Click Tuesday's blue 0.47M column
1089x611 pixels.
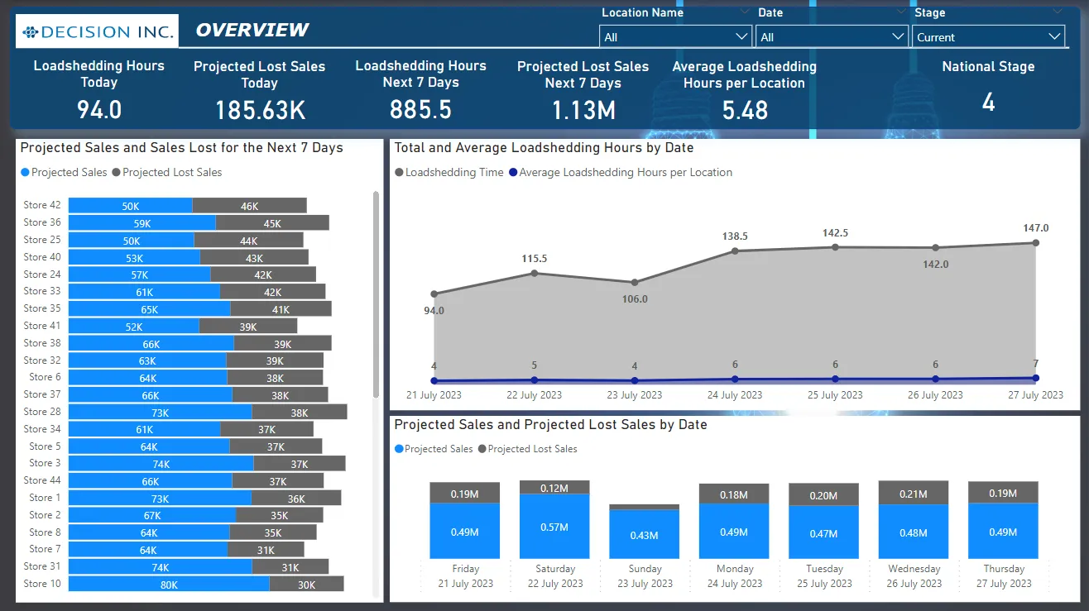[x=824, y=532]
